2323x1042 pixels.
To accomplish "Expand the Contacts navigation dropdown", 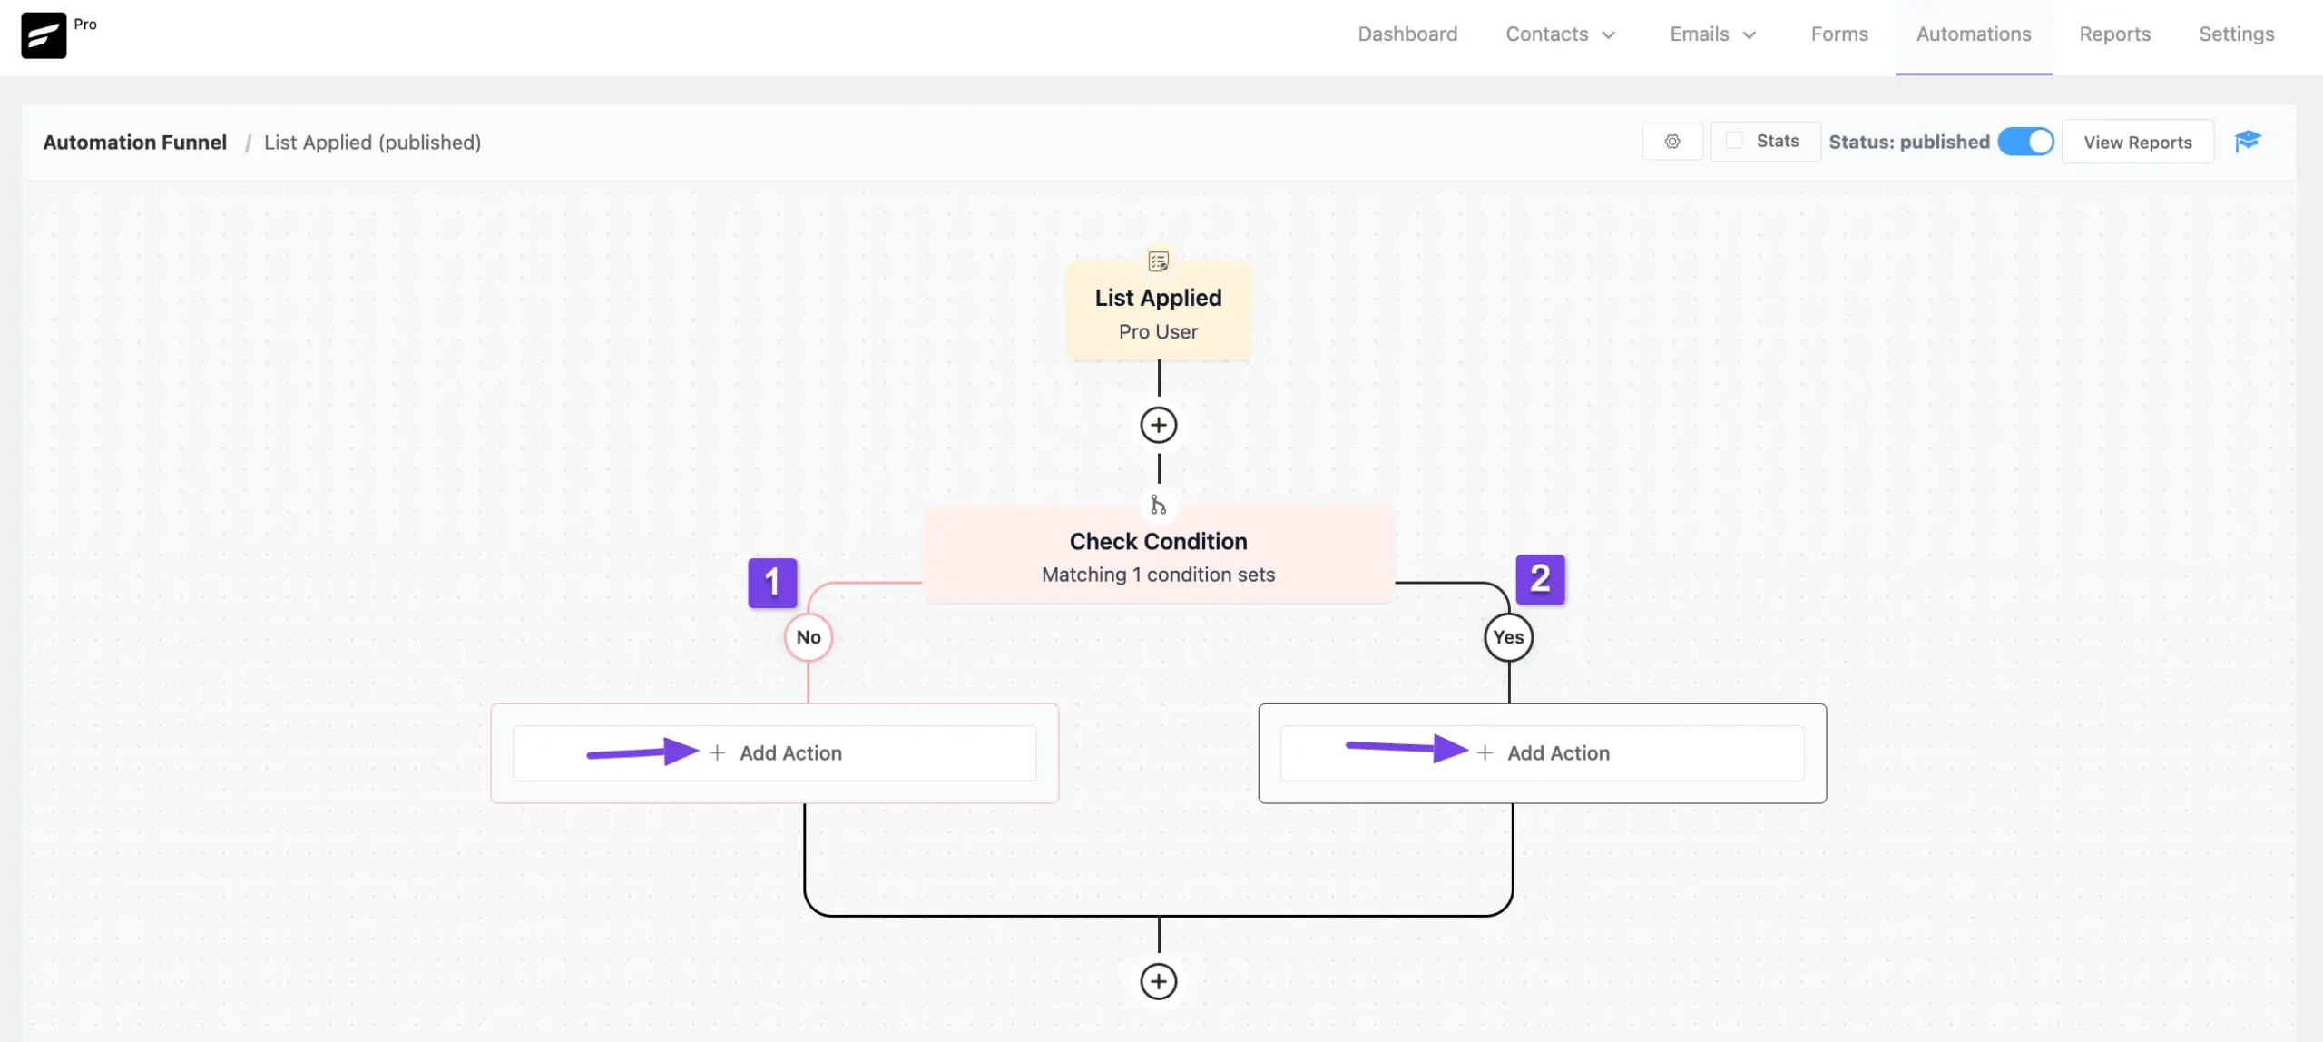I will pos(1559,33).
